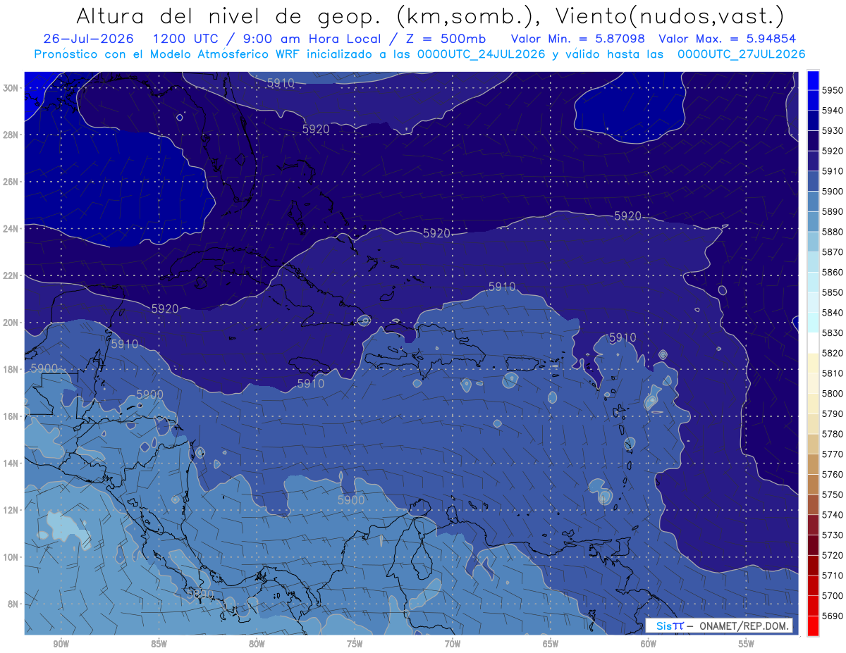The height and width of the screenshot is (653, 846).
Task: Click the 5840 value in the color legend
Action: [x=833, y=312]
